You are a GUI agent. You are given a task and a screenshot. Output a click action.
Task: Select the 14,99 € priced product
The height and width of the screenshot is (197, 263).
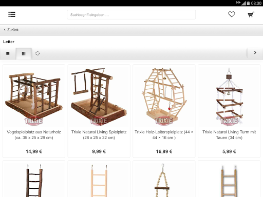34,151
